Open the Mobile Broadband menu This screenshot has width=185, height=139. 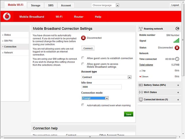pos(32,17)
